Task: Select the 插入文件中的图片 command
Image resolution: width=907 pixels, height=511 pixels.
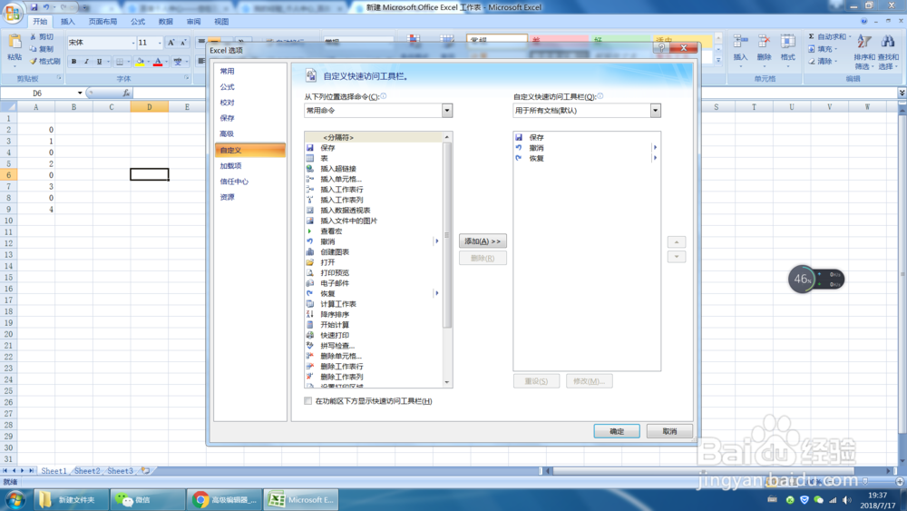Action: (373, 221)
